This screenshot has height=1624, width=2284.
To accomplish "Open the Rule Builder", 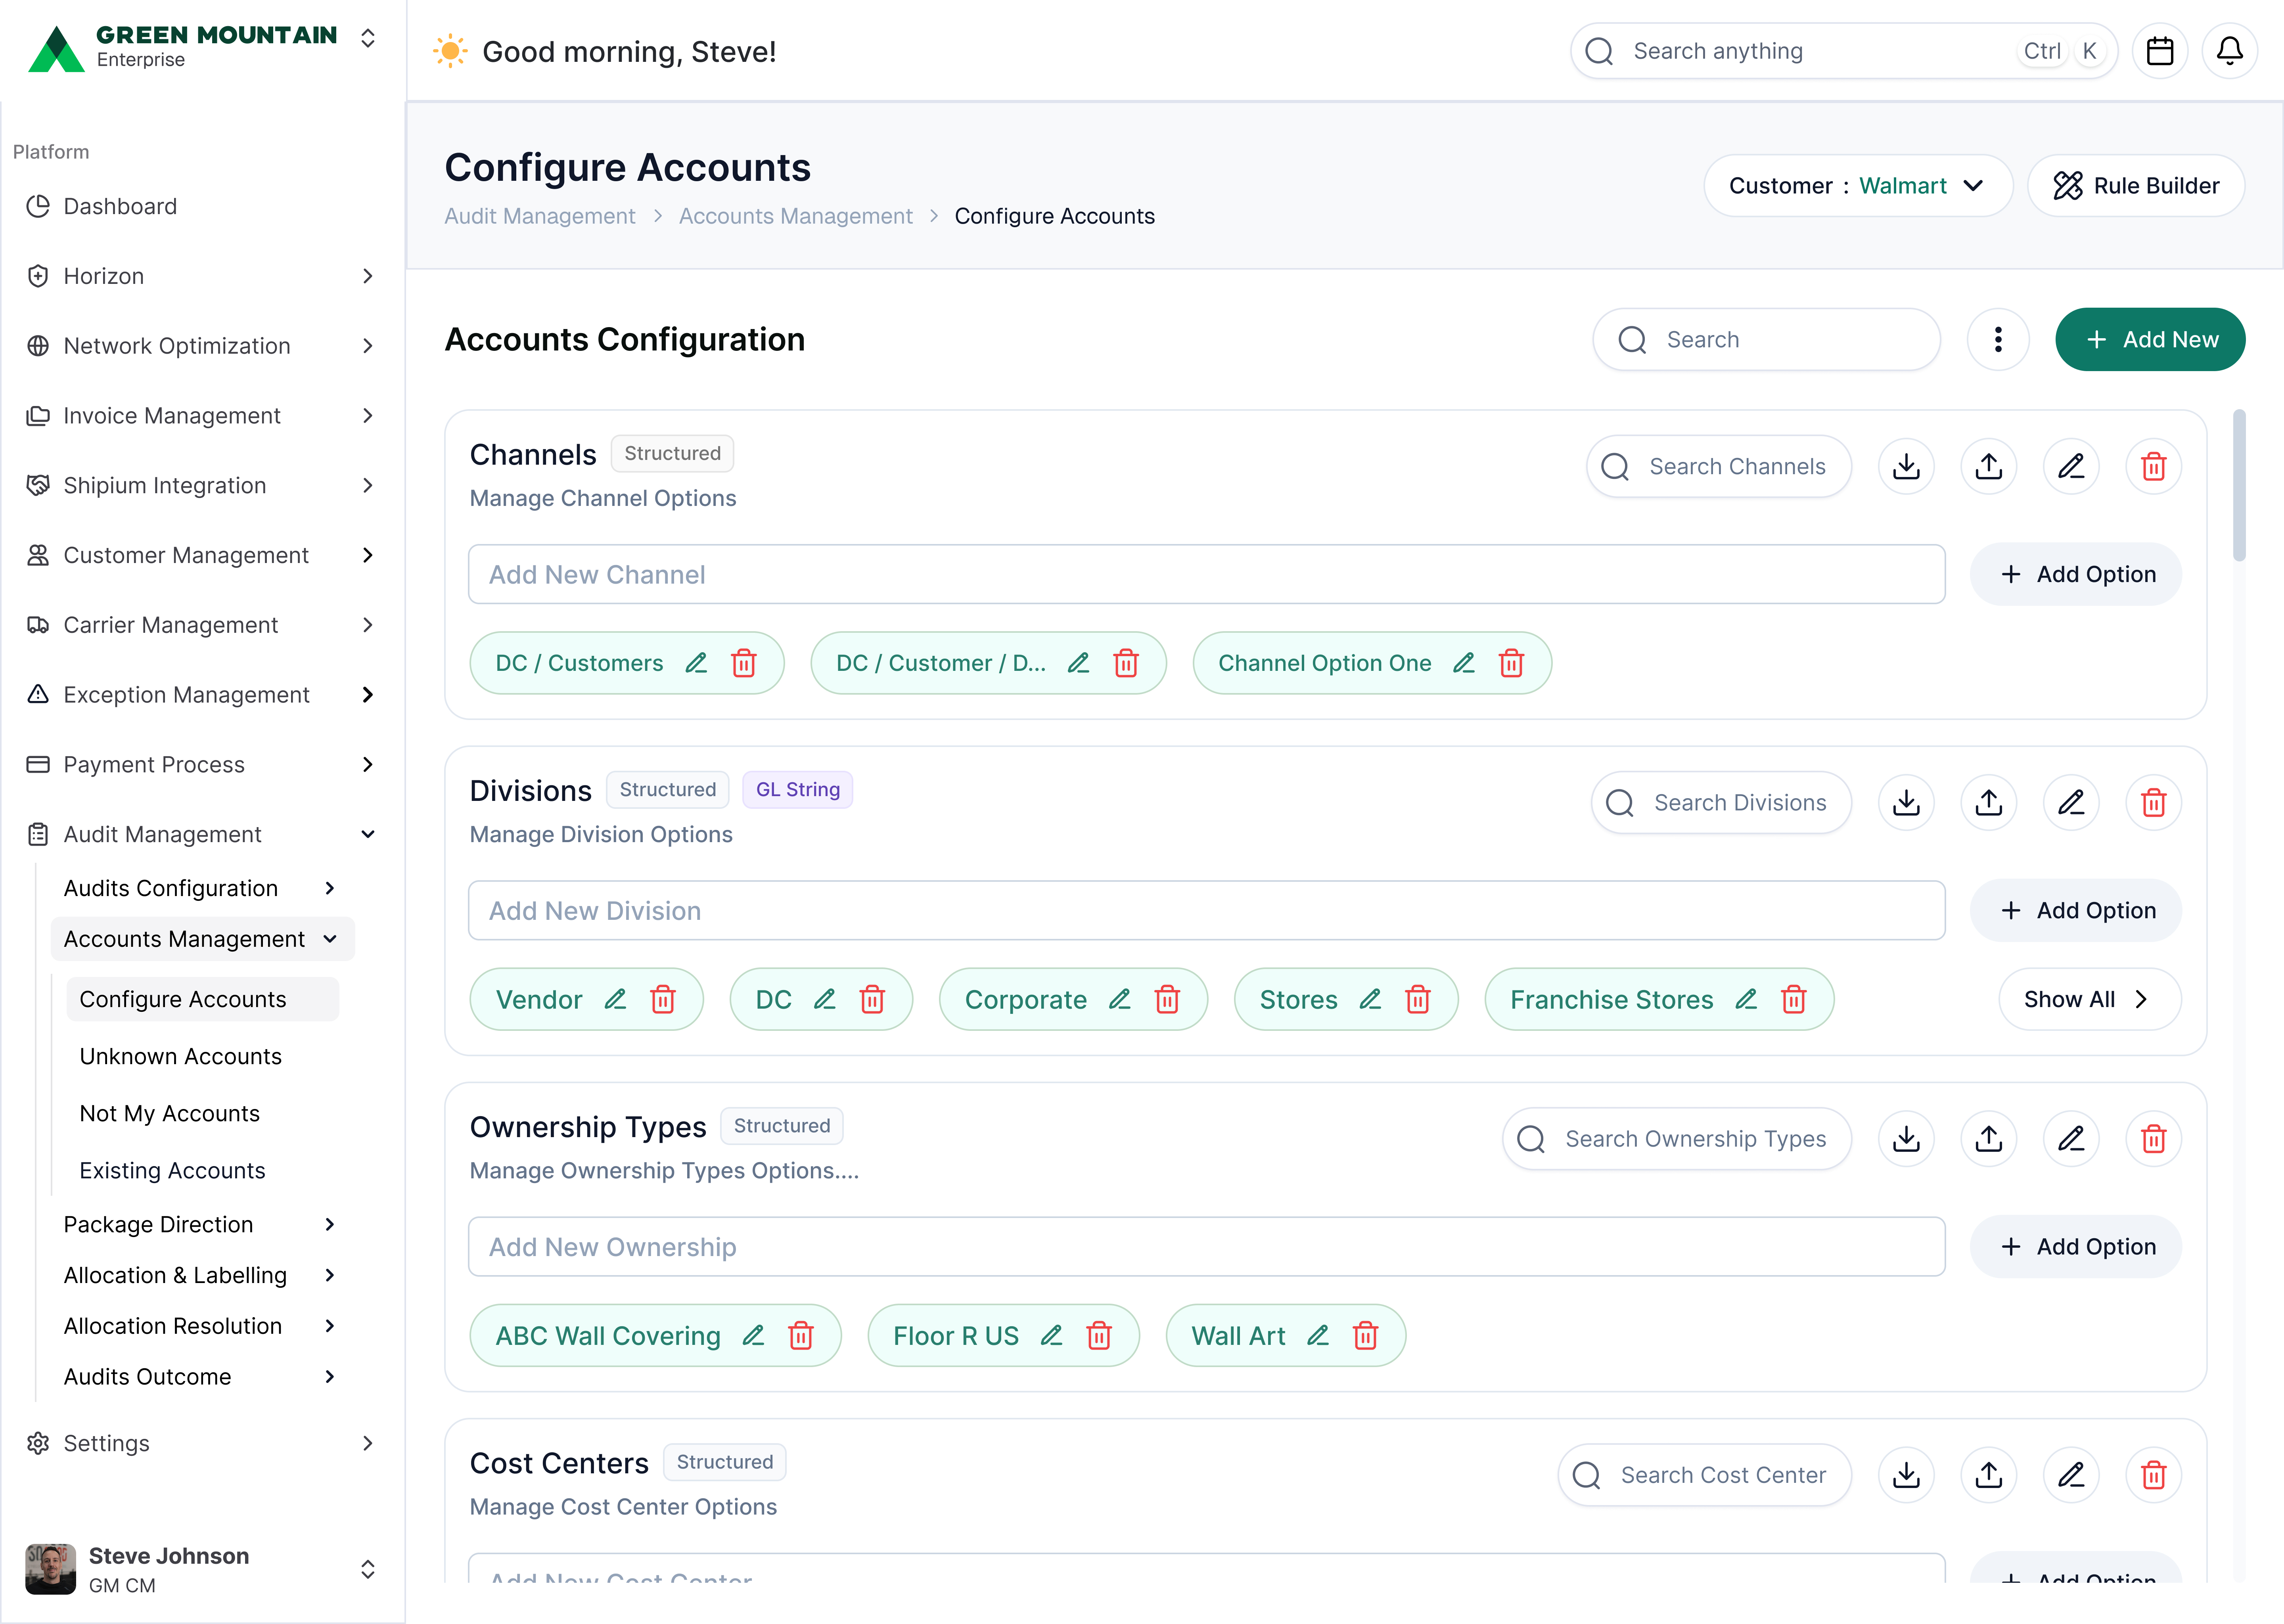I will pos(2136,186).
